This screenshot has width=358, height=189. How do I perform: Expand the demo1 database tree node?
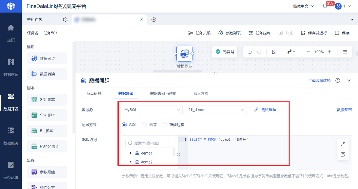(x=131, y=153)
